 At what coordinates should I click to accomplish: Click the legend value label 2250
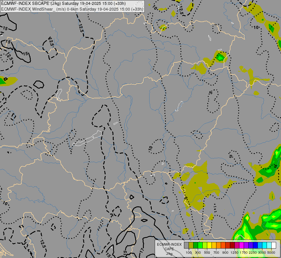253,253
